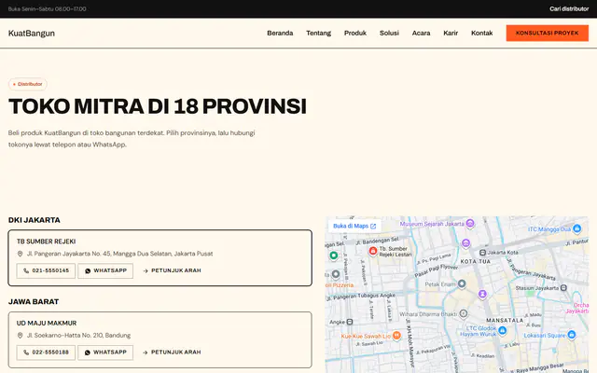Click the Angke station icon on map
The width and height of the screenshot is (597, 373).
(x=350, y=322)
